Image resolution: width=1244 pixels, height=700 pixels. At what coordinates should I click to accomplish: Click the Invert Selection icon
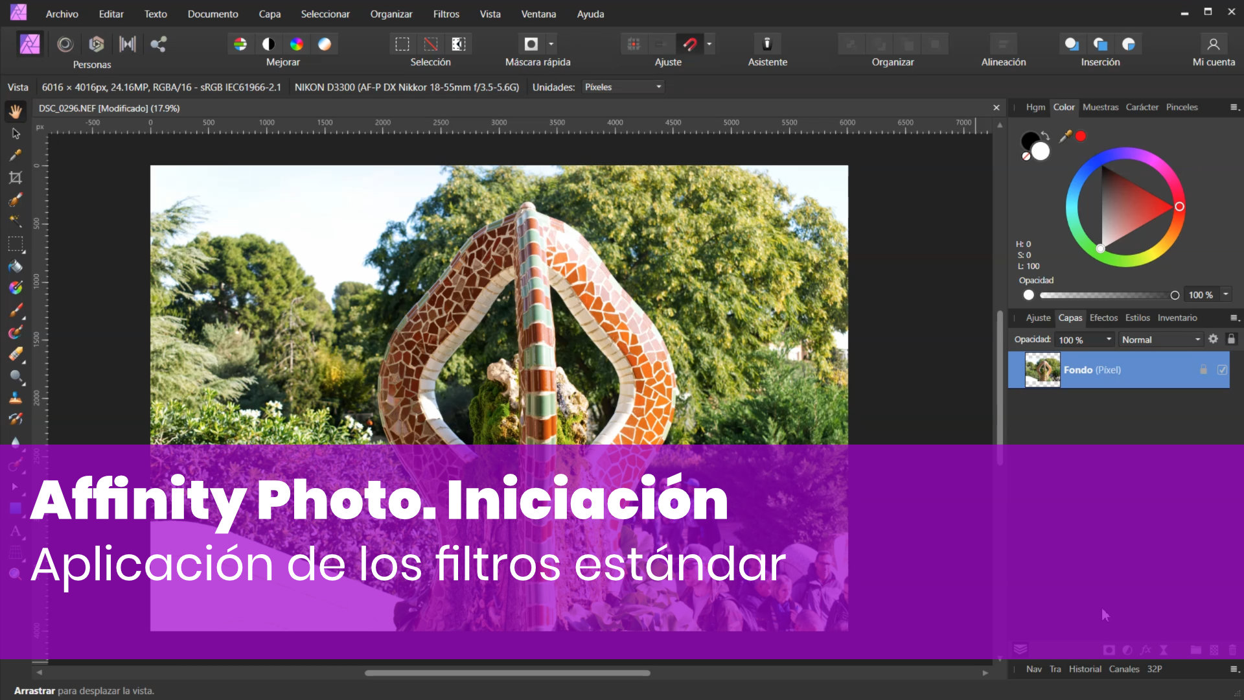[x=459, y=44]
